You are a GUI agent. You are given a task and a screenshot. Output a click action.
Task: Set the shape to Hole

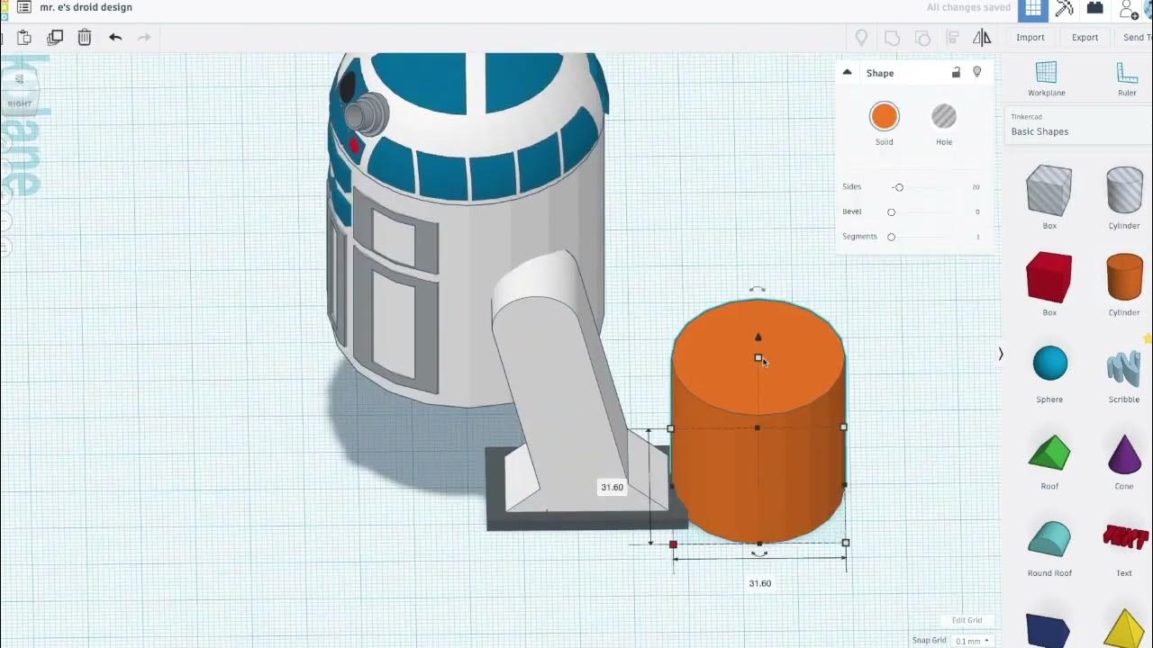[x=943, y=117]
